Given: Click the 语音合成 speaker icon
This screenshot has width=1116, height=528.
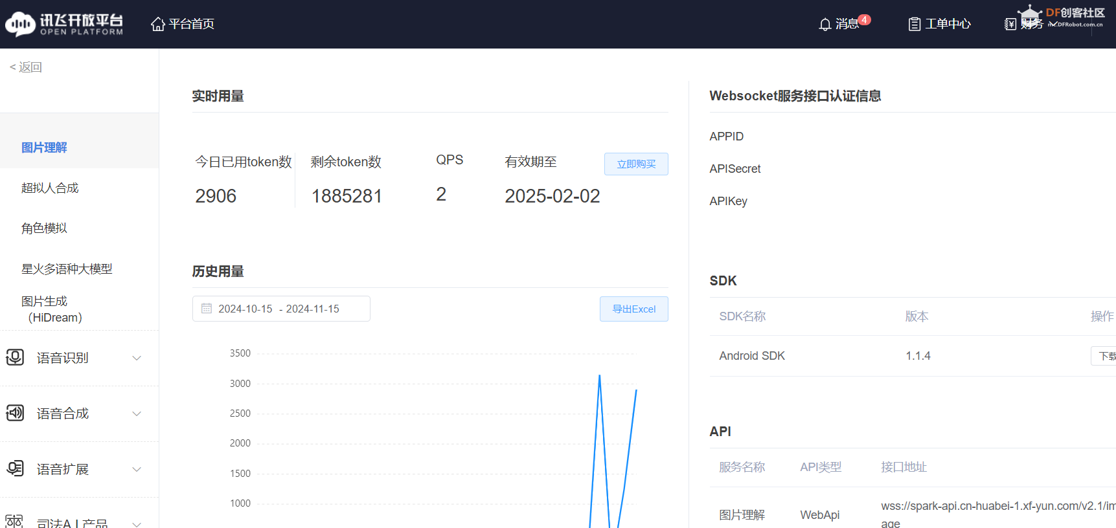Looking at the screenshot, I should 15,413.
